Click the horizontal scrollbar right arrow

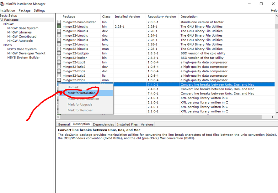pyautogui.click(x=272, y=117)
